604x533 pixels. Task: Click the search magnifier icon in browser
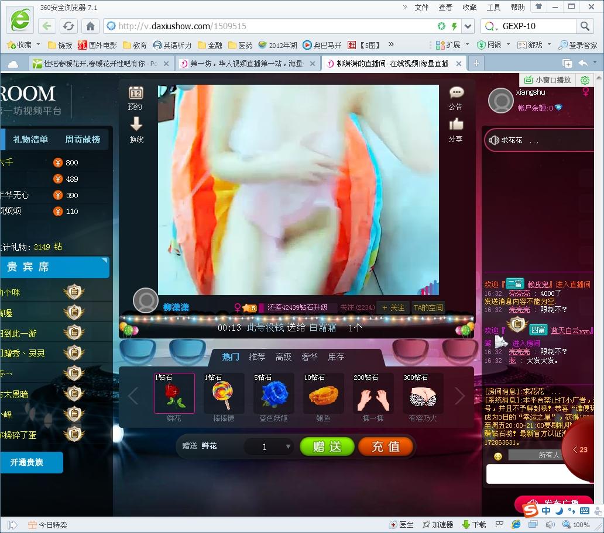(585, 26)
